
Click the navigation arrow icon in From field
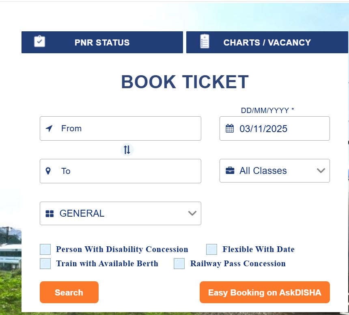tap(49, 128)
